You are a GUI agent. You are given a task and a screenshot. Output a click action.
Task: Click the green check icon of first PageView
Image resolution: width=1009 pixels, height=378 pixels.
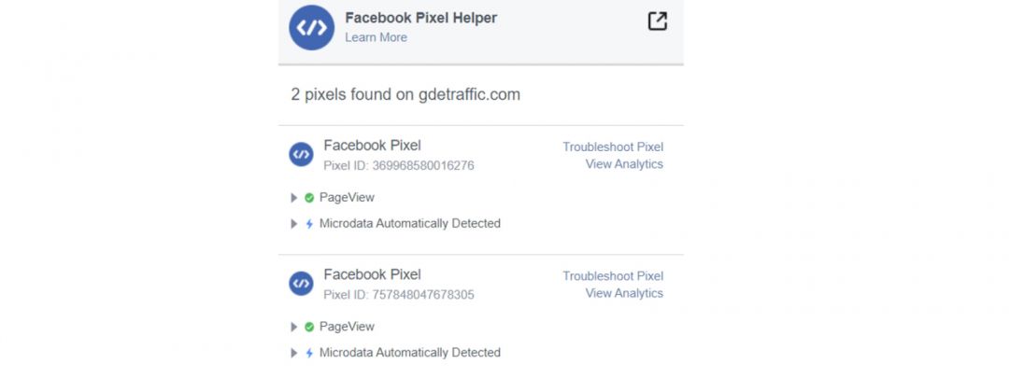tap(309, 198)
